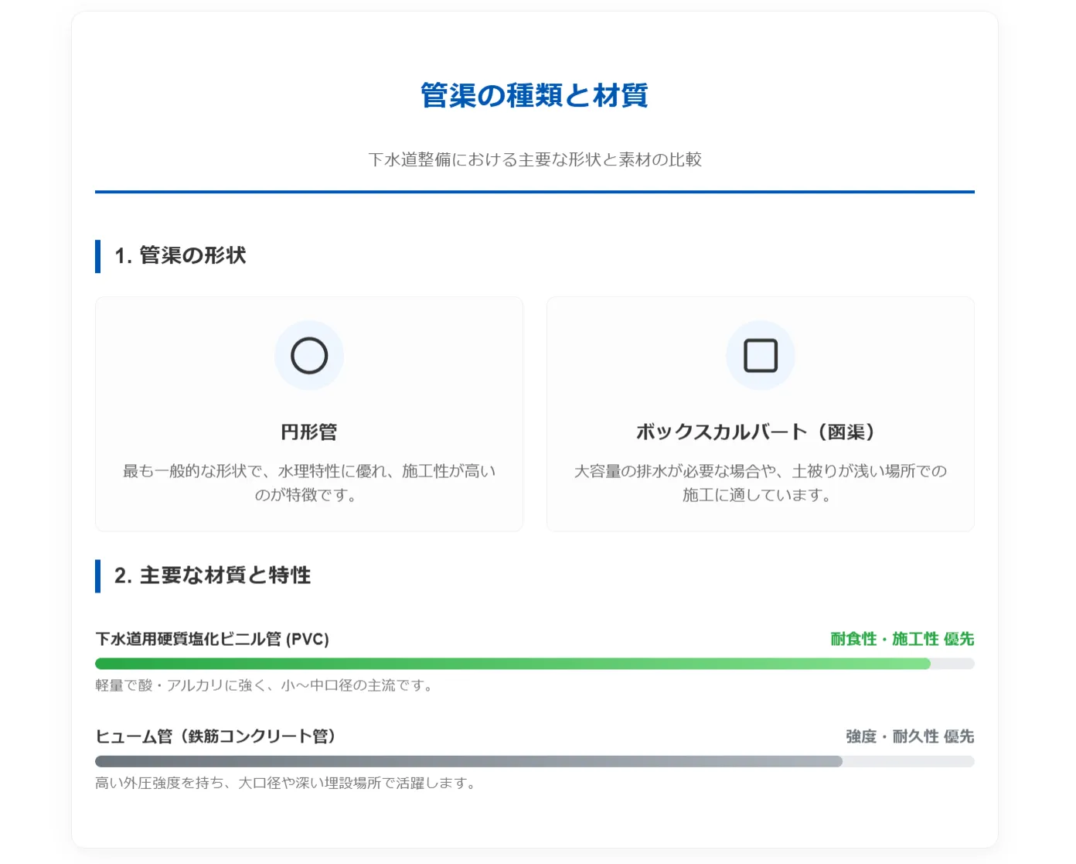Screen dimensions: 1076x864
Task: Click the circle icon for 円形管
Action: point(309,356)
